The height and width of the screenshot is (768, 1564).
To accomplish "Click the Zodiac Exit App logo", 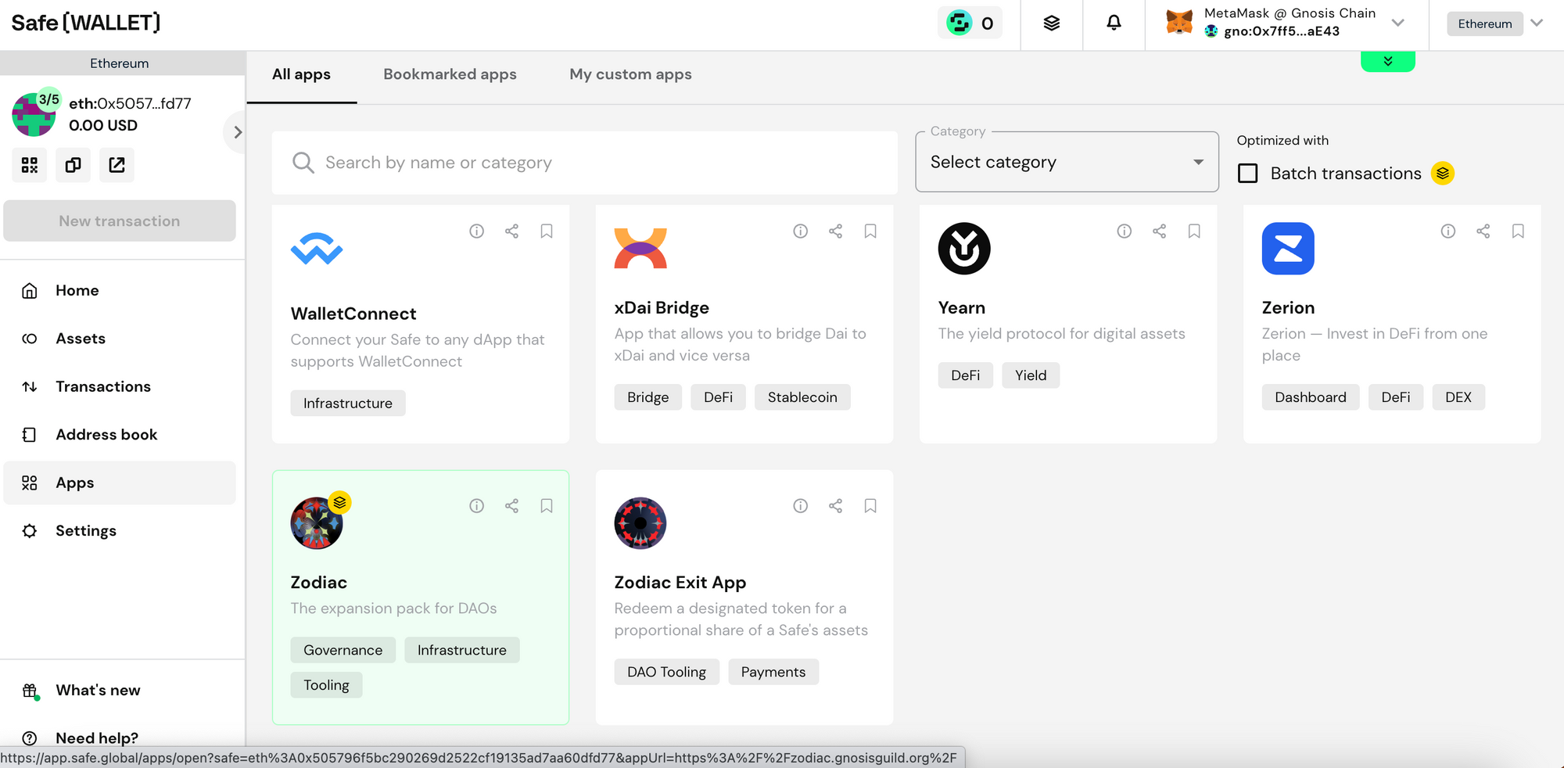I will tap(640, 523).
